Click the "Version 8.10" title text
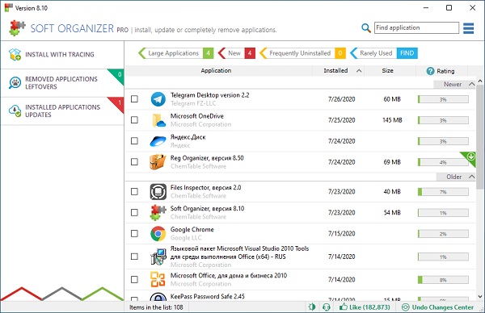This screenshot has height=313, width=485. click(32, 8)
